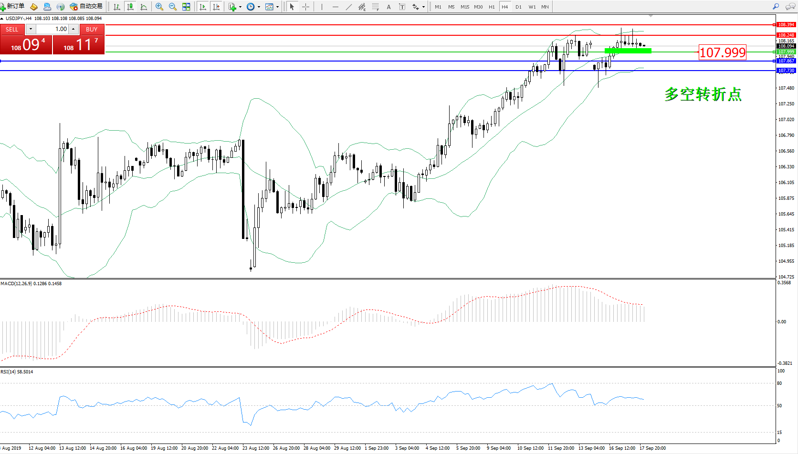Screen dimensions: 798x454
Task: Select the Horizontal Line drawing tool
Action: point(336,7)
